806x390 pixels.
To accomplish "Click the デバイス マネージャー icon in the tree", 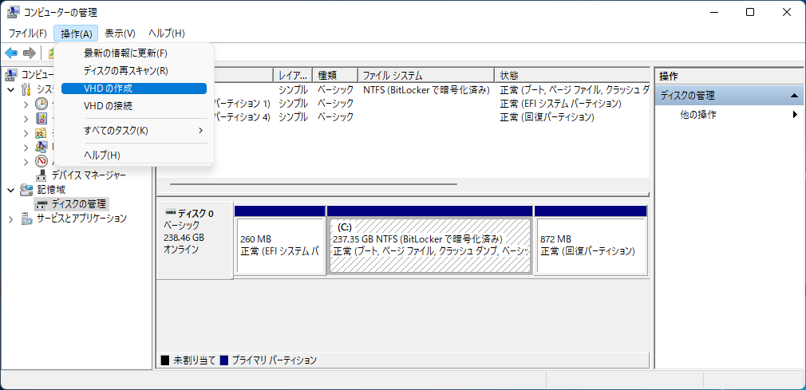I will point(41,175).
